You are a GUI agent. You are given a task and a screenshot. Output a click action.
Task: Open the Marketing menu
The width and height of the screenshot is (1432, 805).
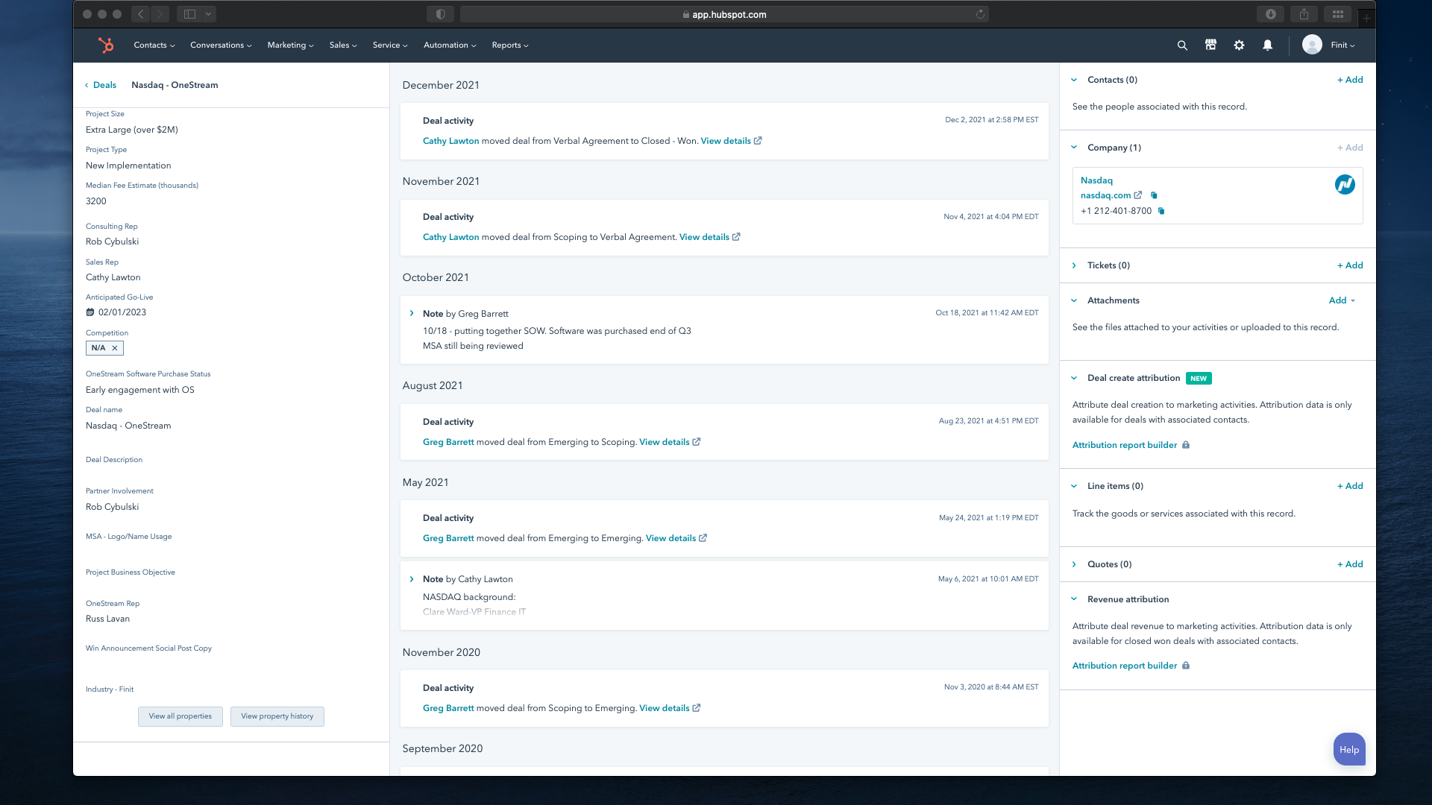pos(290,45)
